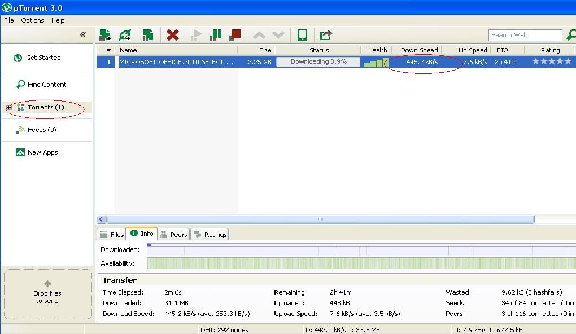576x334 pixels.
Task: Stop the selected torrent
Action: 235,35
